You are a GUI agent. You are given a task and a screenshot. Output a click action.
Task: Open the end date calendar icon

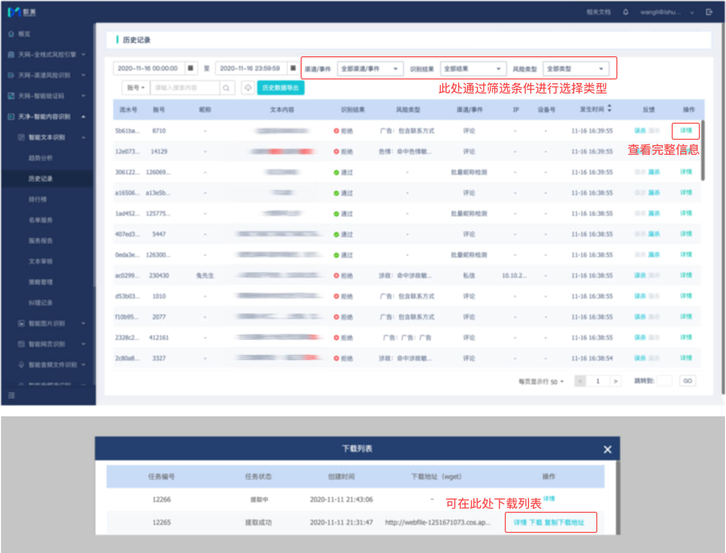click(x=293, y=68)
